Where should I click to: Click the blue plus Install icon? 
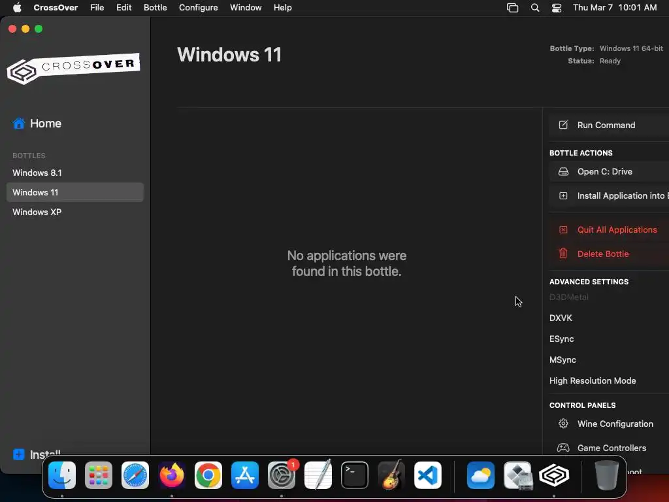coord(19,454)
